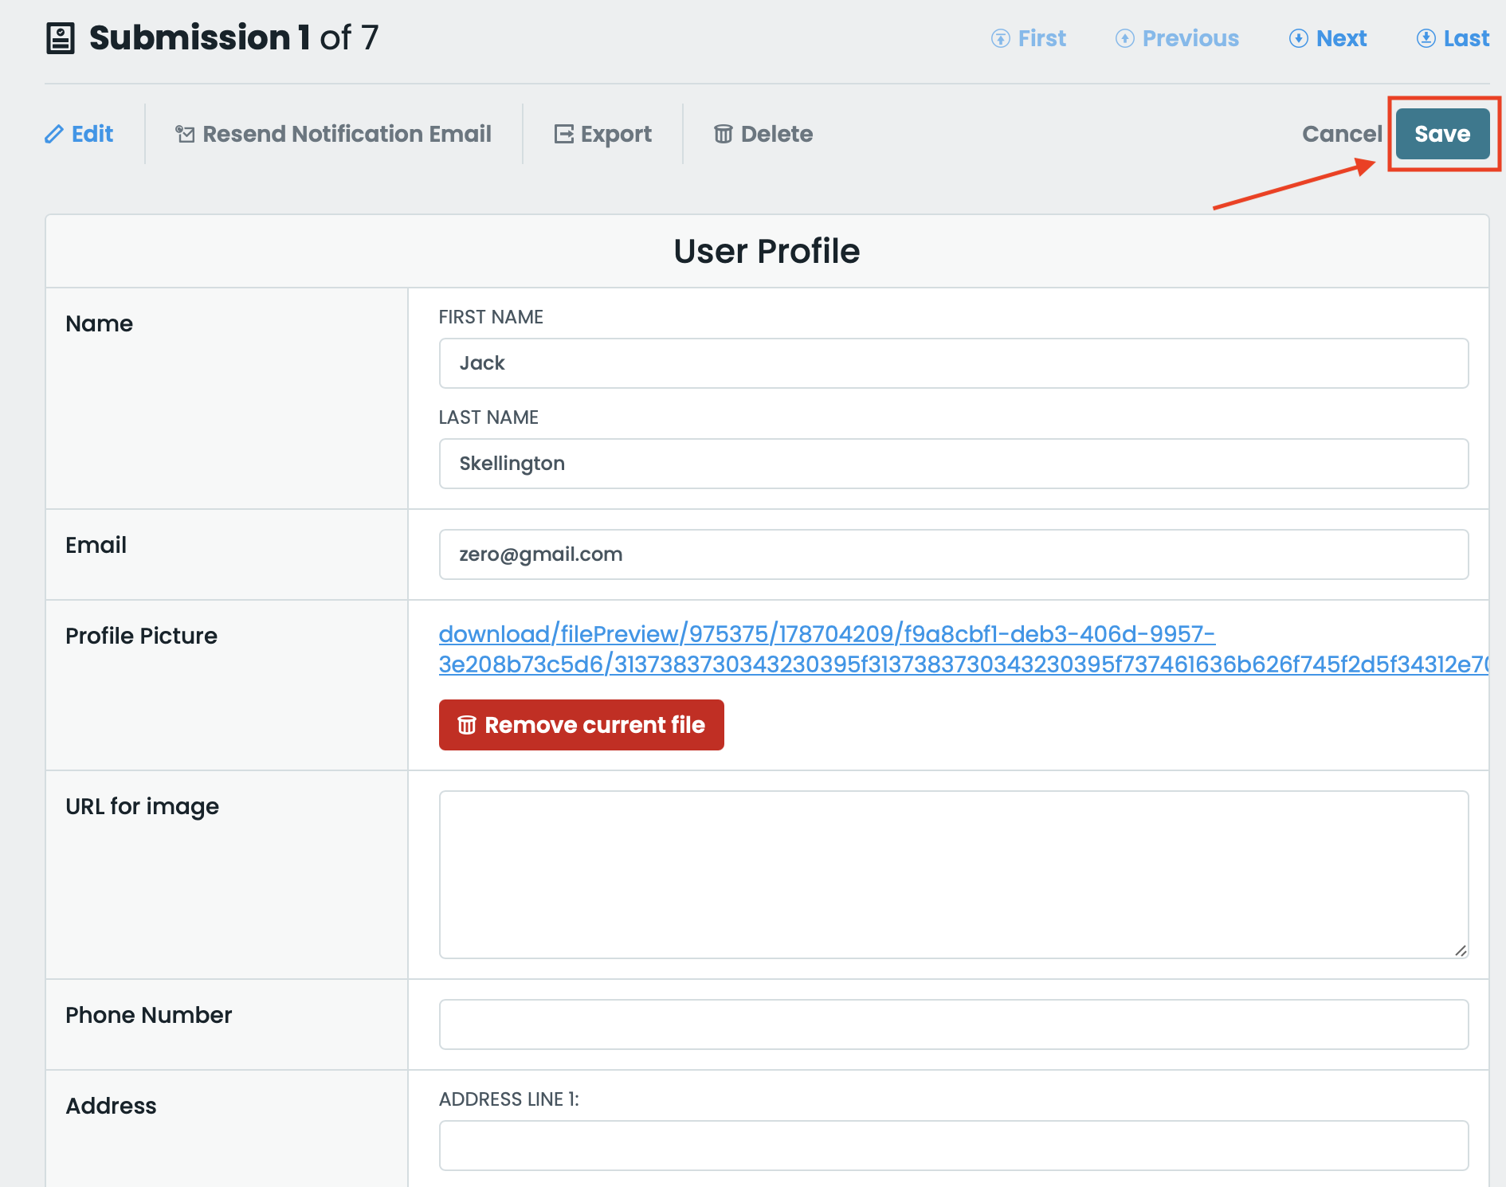Screen dimensions: 1506x1187
Task: Click the First navigation arrow icon
Action: tap(1000, 38)
